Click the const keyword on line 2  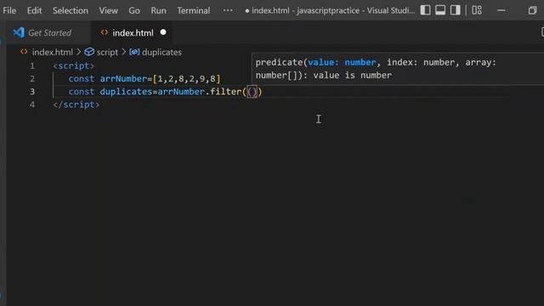click(x=82, y=79)
